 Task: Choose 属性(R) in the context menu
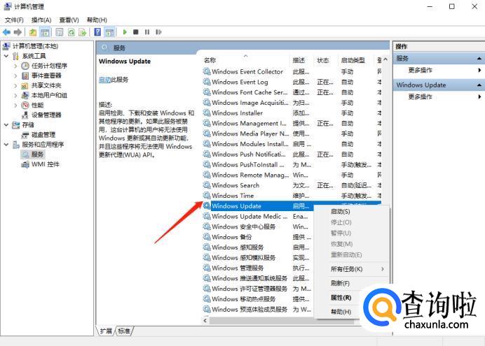[x=341, y=298]
